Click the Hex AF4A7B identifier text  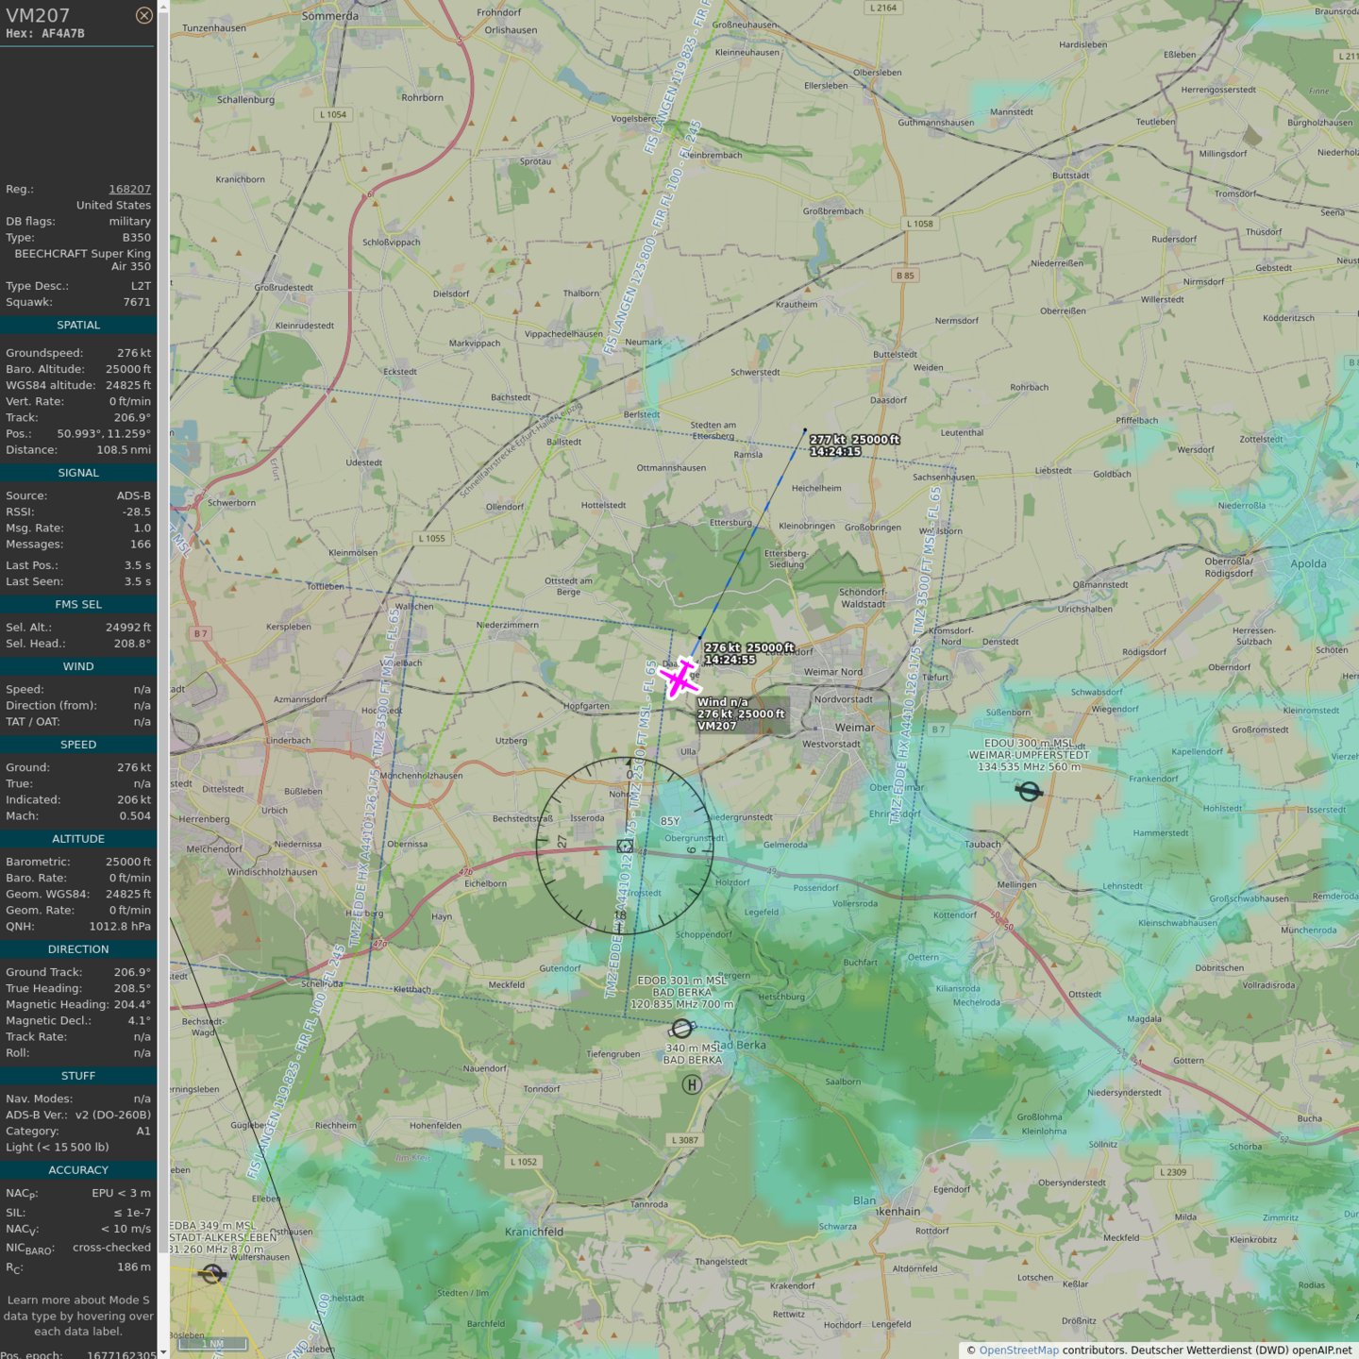(45, 33)
